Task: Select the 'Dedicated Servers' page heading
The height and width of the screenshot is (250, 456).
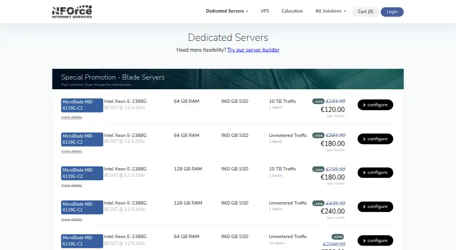Action: coord(228,37)
